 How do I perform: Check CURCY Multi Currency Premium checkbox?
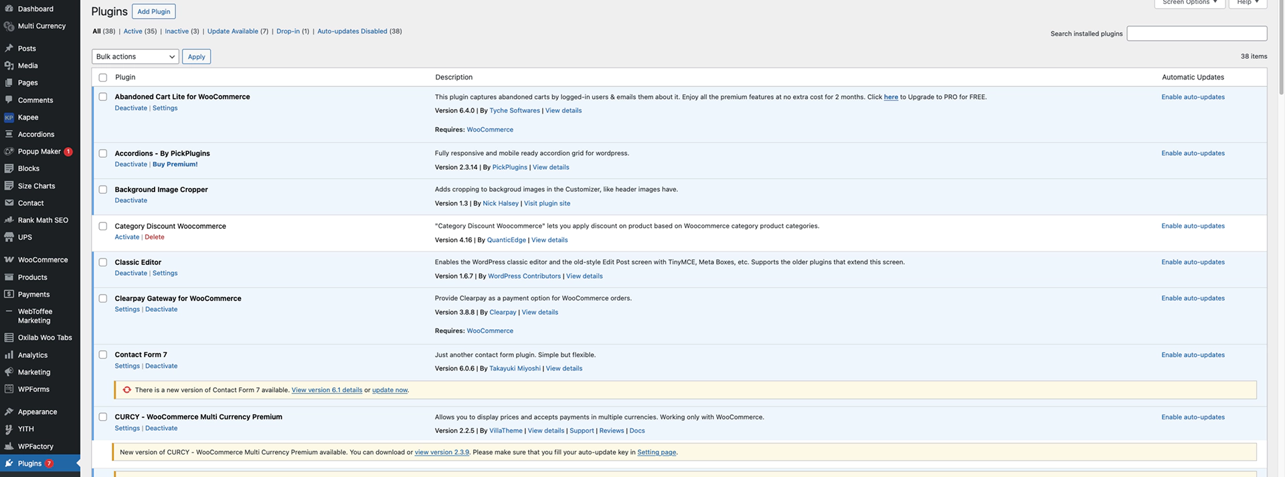click(103, 417)
